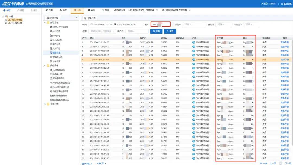Click the table's vertical scrollbar
The image size is (293, 165).
pos(292,92)
